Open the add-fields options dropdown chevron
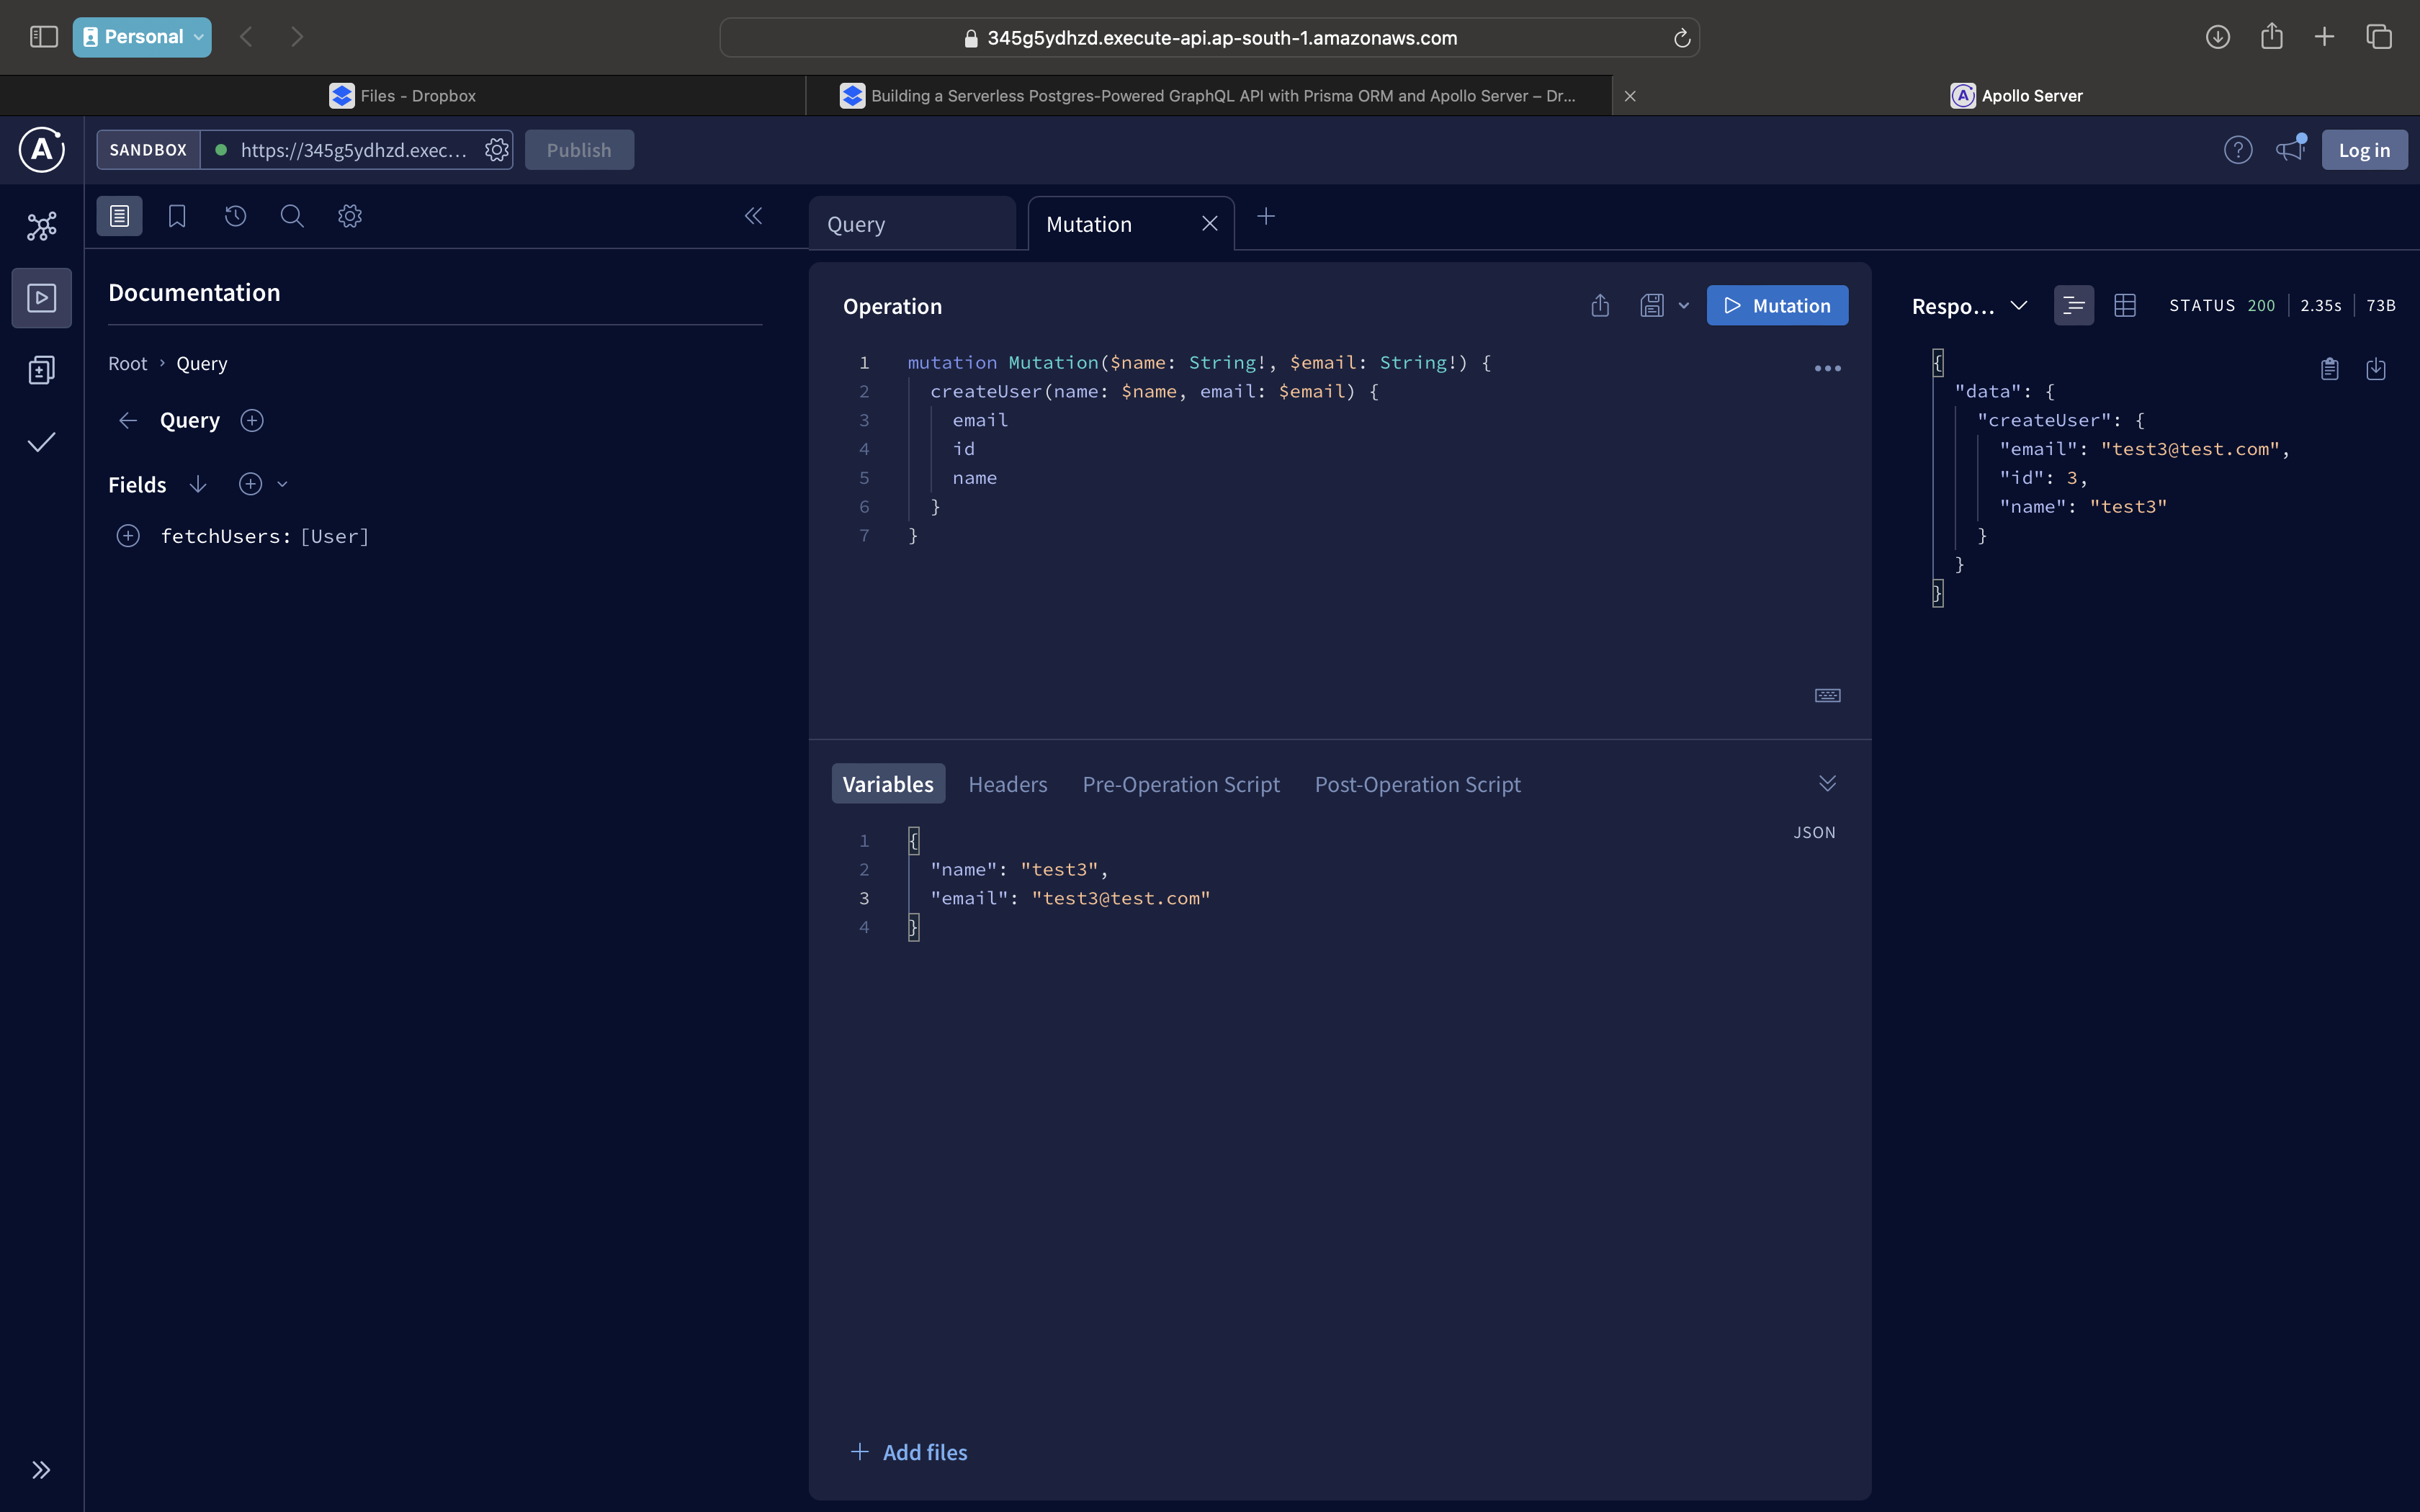The height and width of the screenshot is (1512, 2420). [282, 484]
